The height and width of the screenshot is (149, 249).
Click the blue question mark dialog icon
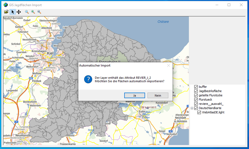88,79
